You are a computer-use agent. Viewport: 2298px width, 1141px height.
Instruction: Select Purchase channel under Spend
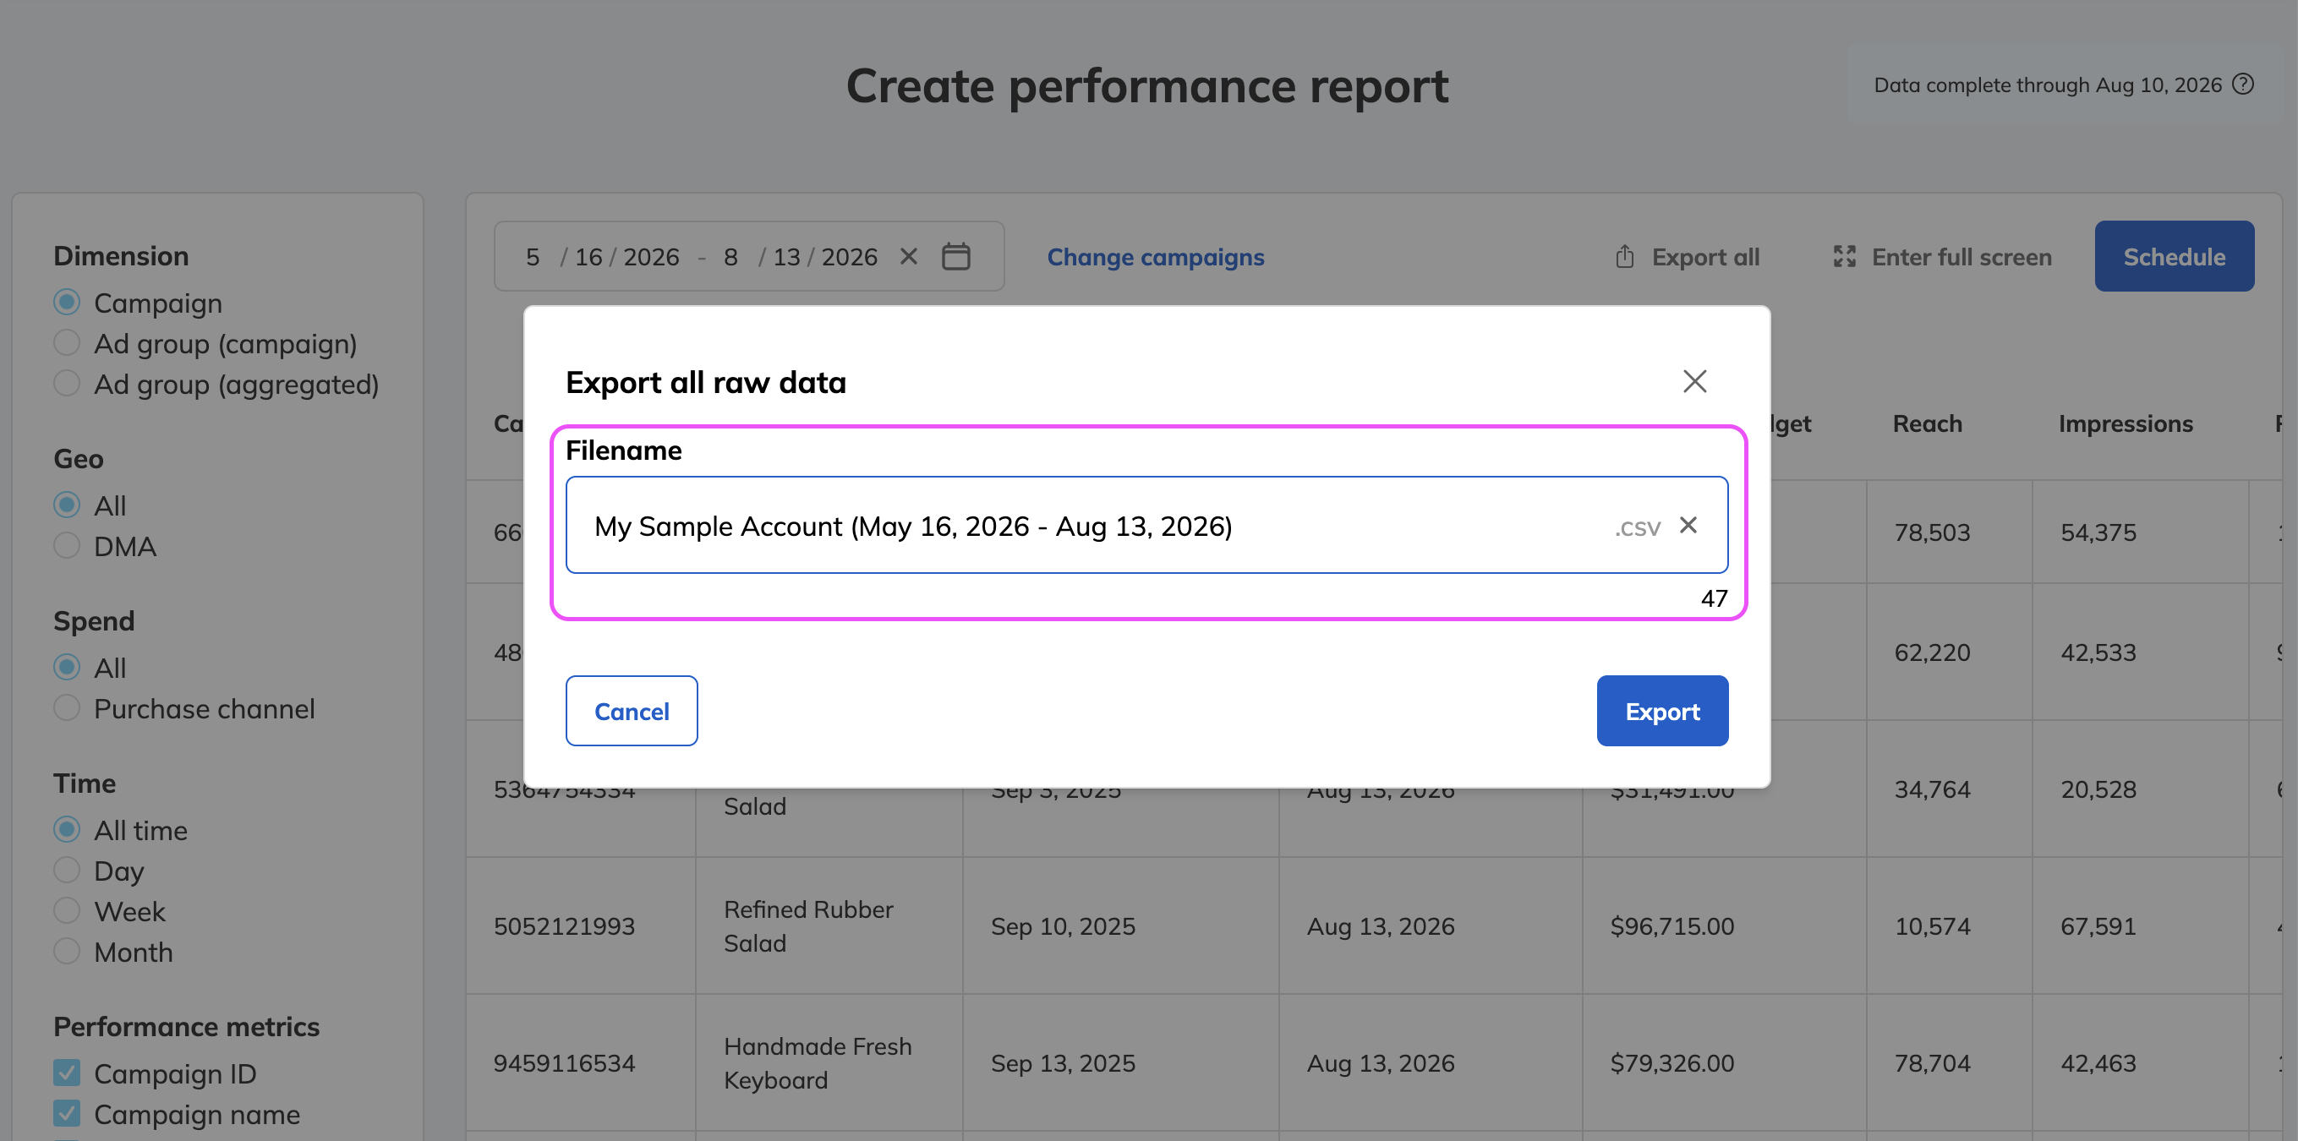[66, 707]
